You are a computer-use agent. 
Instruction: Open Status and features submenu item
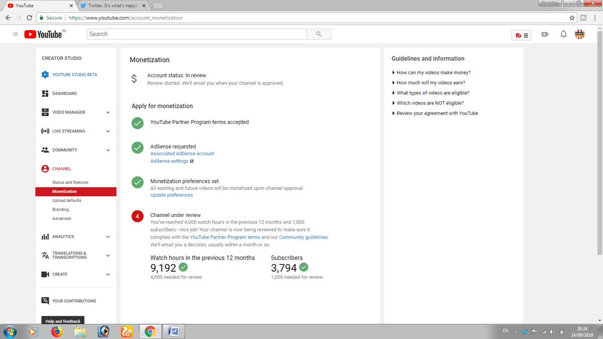70,182
